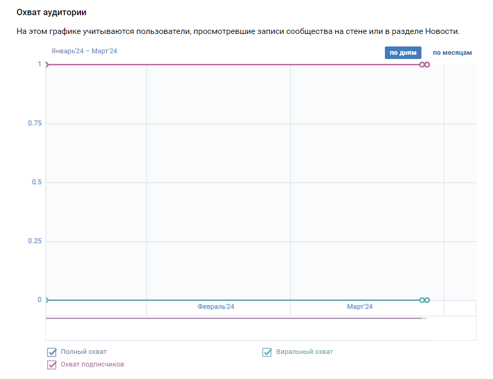
Task: Switch chart view to по дням
Action: tap(403, 53)
